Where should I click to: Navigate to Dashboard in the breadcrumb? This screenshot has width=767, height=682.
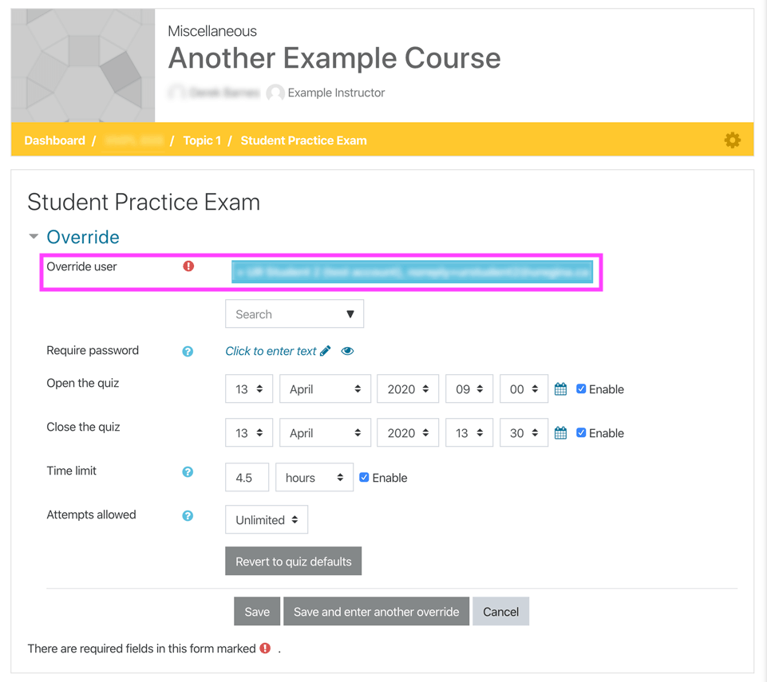pos(54,140)
